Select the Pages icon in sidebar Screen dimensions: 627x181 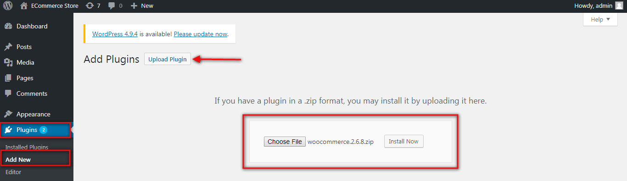tap(8, 78)
